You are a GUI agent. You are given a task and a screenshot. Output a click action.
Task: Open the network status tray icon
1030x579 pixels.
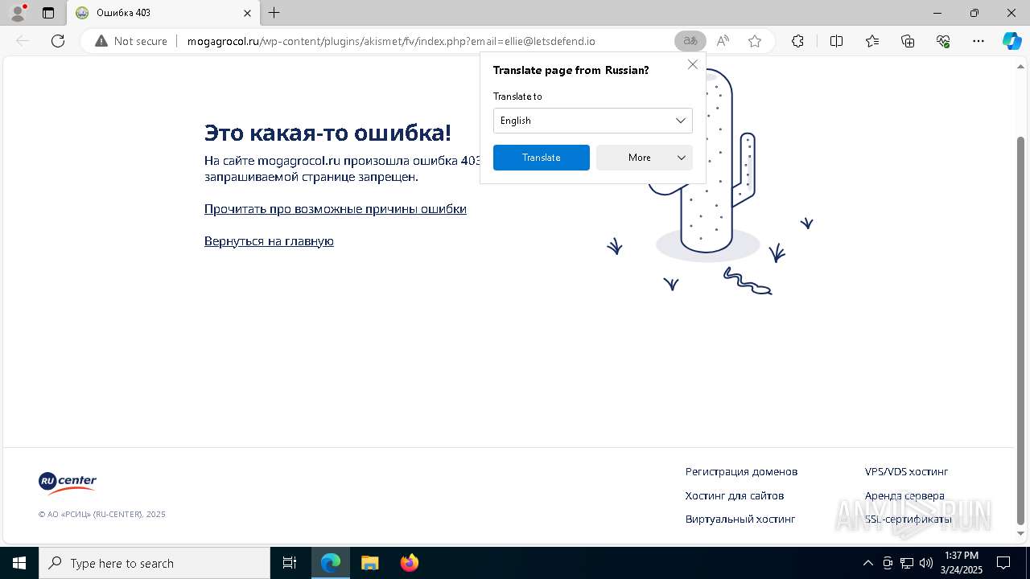click(907, 563)
